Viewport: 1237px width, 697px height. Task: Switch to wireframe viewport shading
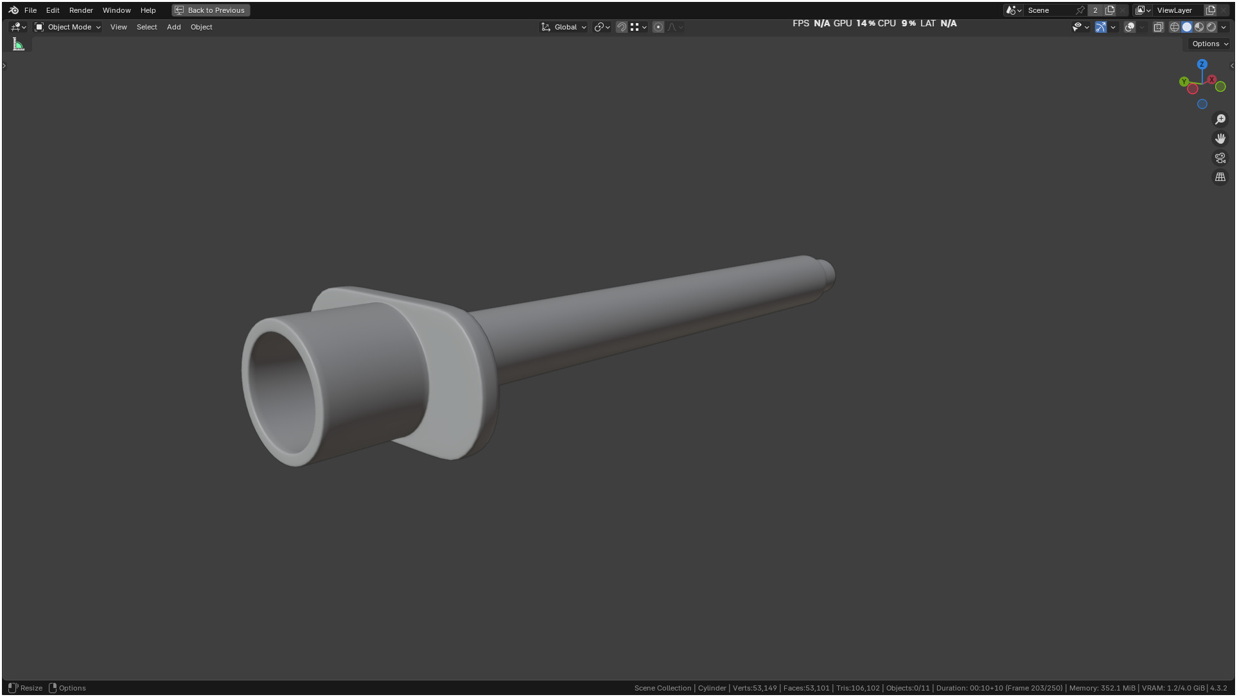[x=1175, y=27]
